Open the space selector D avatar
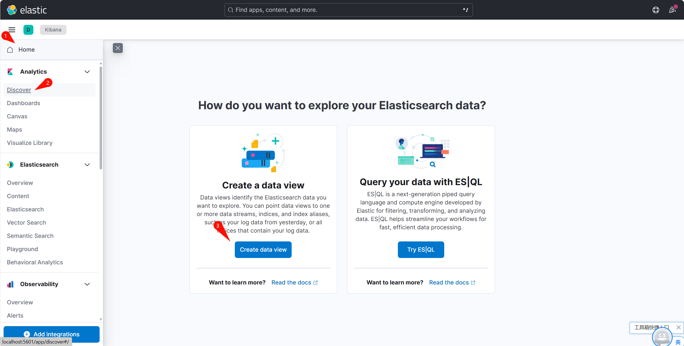Viewport: 684px width, 346px height. (x=28, y=30)
